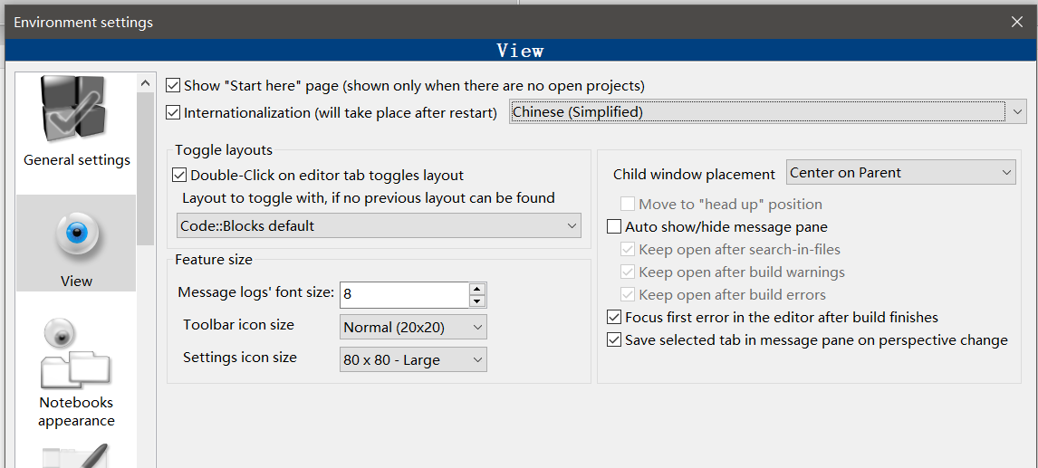Image resolution: width=1038 pixels, height=468 pixels.
Task: Click the message logs' font size field
Action: pyautogui.click(x=403, y=294)
